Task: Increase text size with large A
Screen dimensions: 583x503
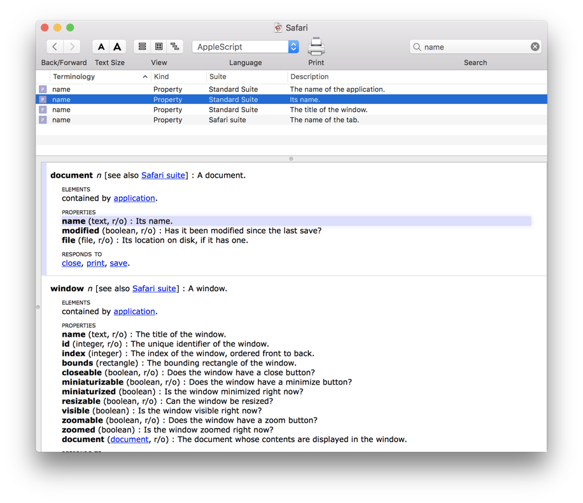Action: (117, 46)
